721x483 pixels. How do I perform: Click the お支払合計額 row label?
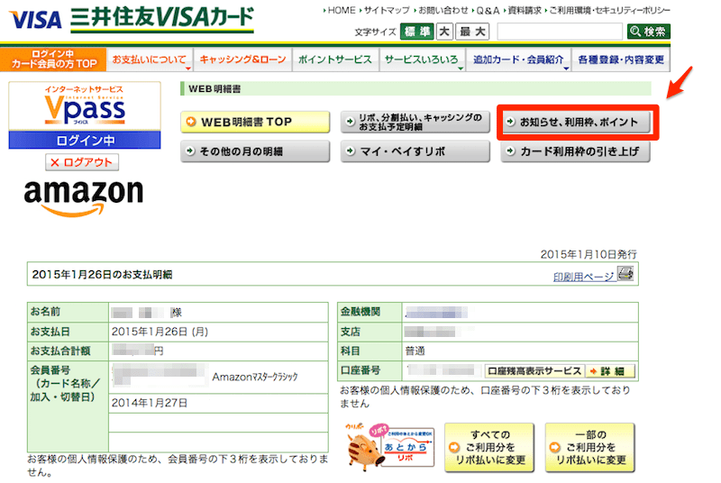[x=60, y=351]
